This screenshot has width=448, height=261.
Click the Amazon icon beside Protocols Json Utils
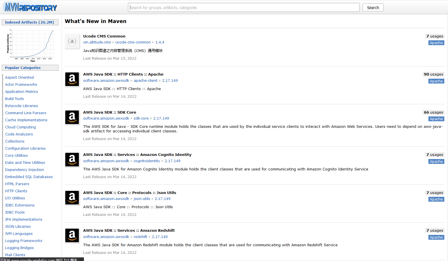click(x=72, y=198)
